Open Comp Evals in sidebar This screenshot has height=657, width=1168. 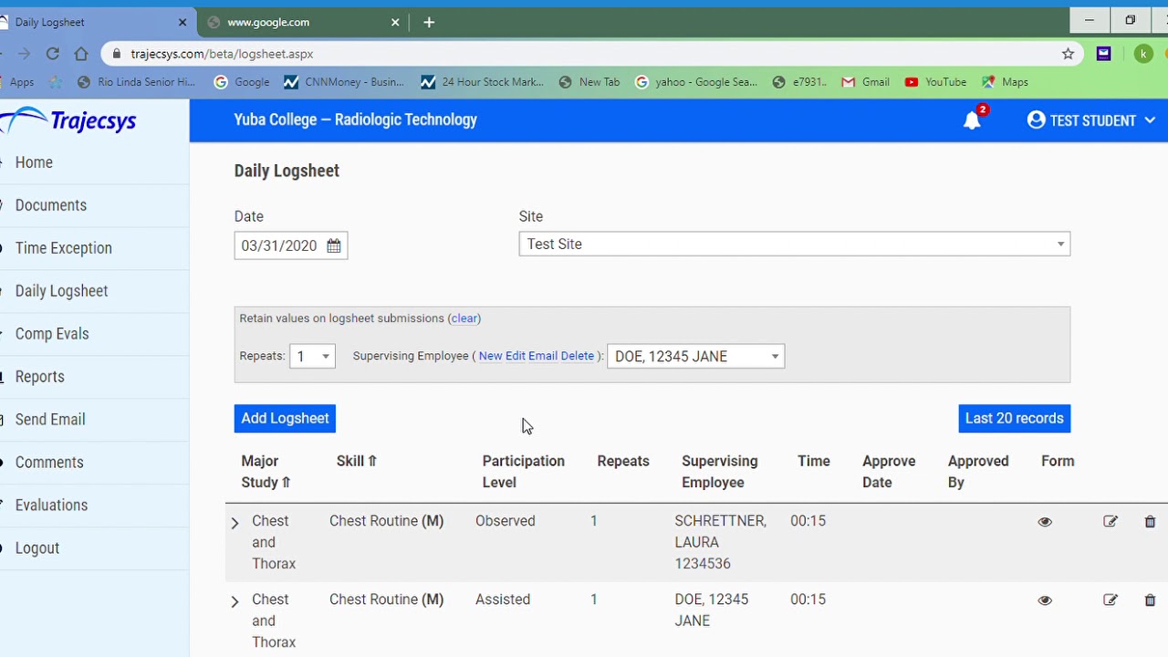coord(52,334)
